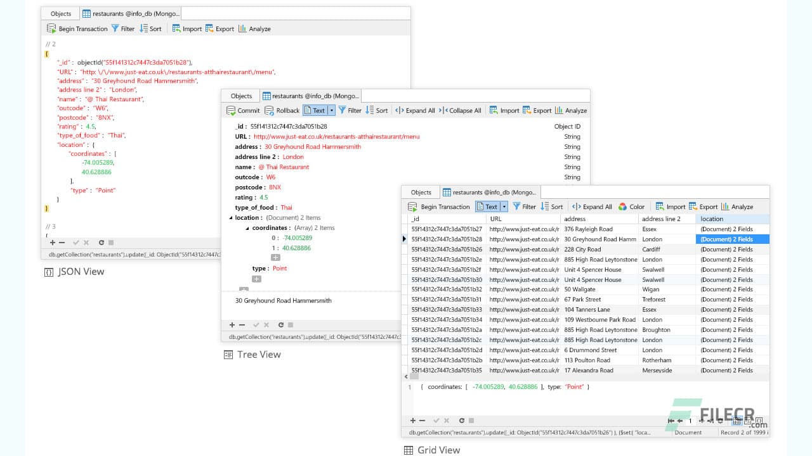Toggle the Text button in Grid view
The width and height of the screenshot is (812, 456).
pos(487,206)
